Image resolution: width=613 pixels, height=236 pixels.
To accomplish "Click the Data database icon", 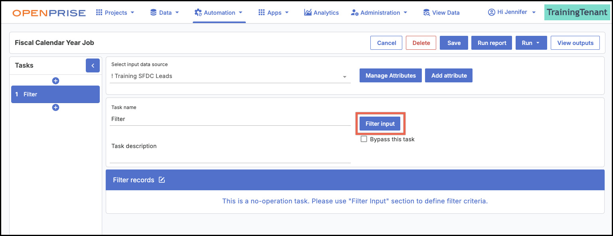I will click(153, 13).
